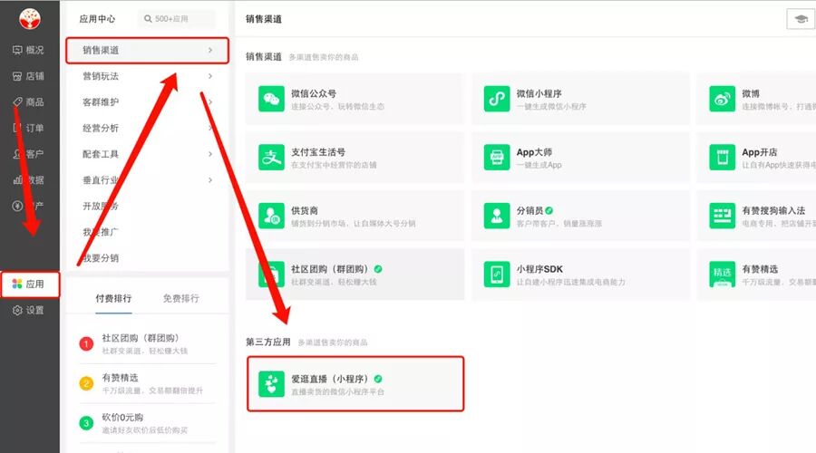Open the 店铺 shop sidebar item
The image size is (816, 453).
pos(29,76)
